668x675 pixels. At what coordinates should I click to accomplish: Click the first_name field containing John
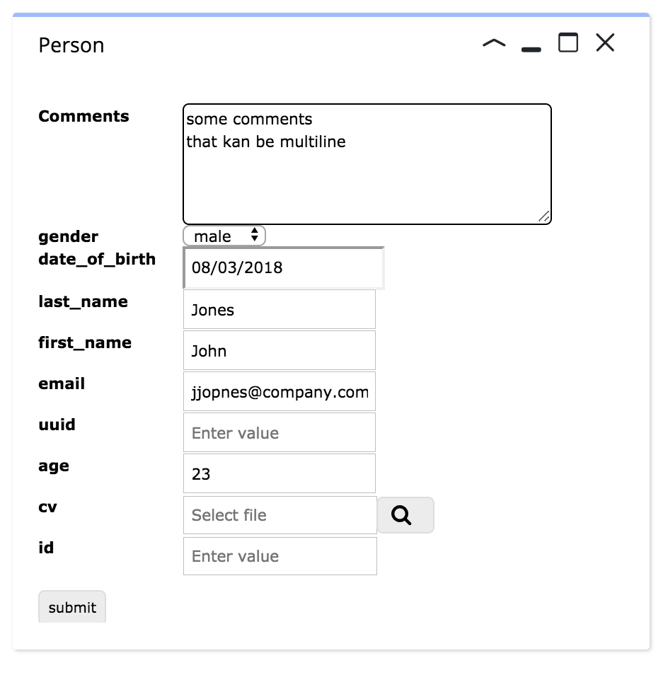pos(280,350)
